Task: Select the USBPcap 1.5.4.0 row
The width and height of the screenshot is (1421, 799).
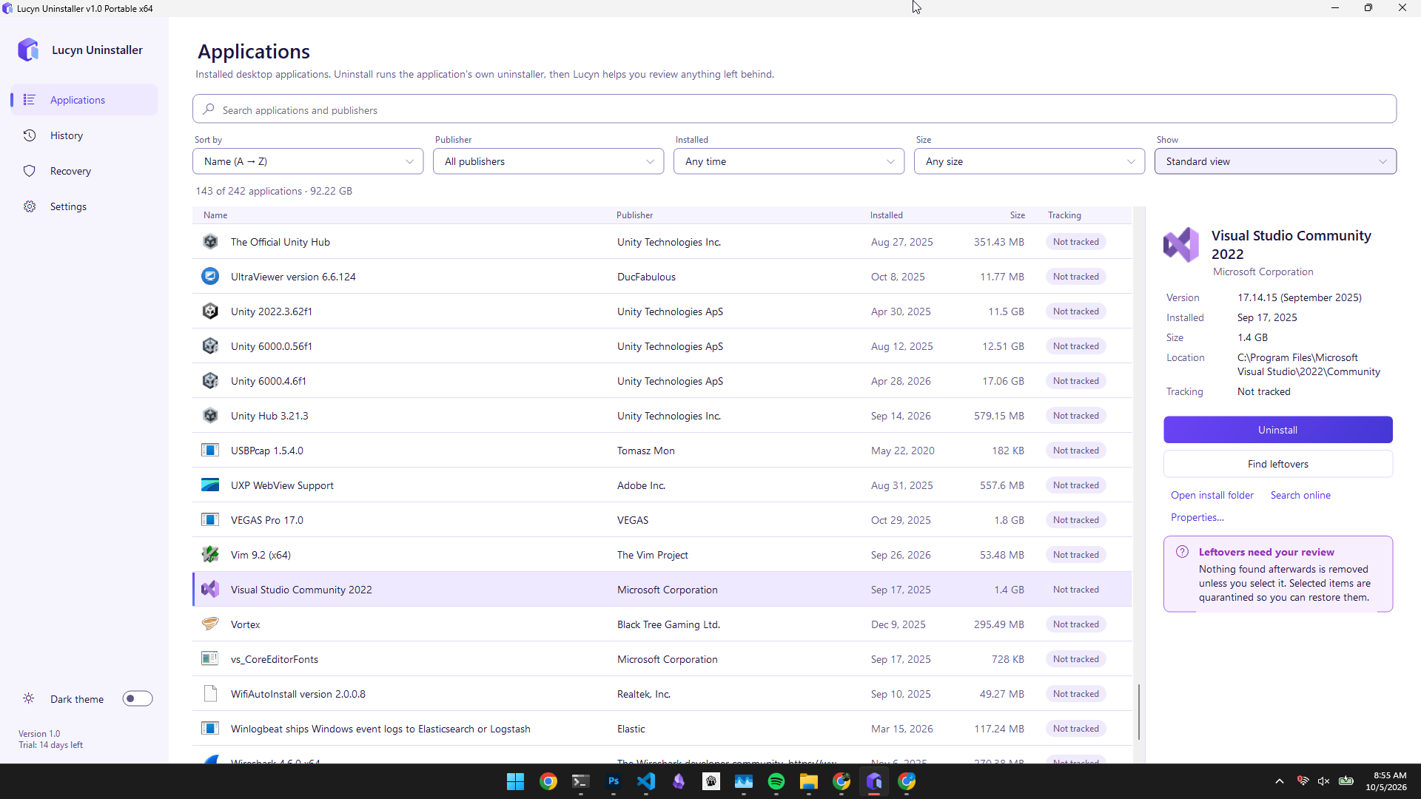Action: tap(662, 451)
